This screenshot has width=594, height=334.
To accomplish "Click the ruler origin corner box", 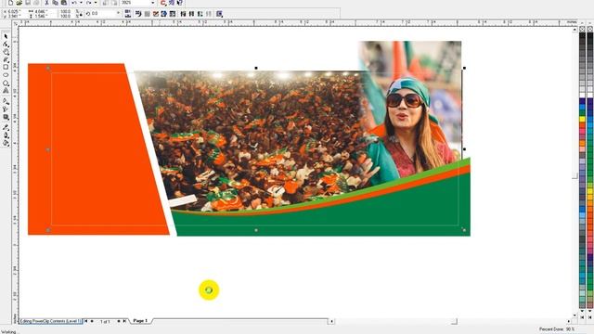I will point(15,23).
